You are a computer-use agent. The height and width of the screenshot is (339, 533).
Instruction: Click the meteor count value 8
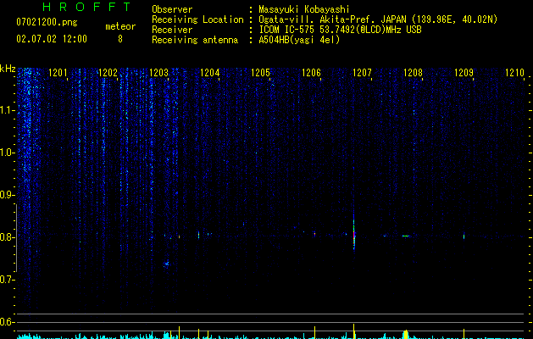click(x=120, y=39)
